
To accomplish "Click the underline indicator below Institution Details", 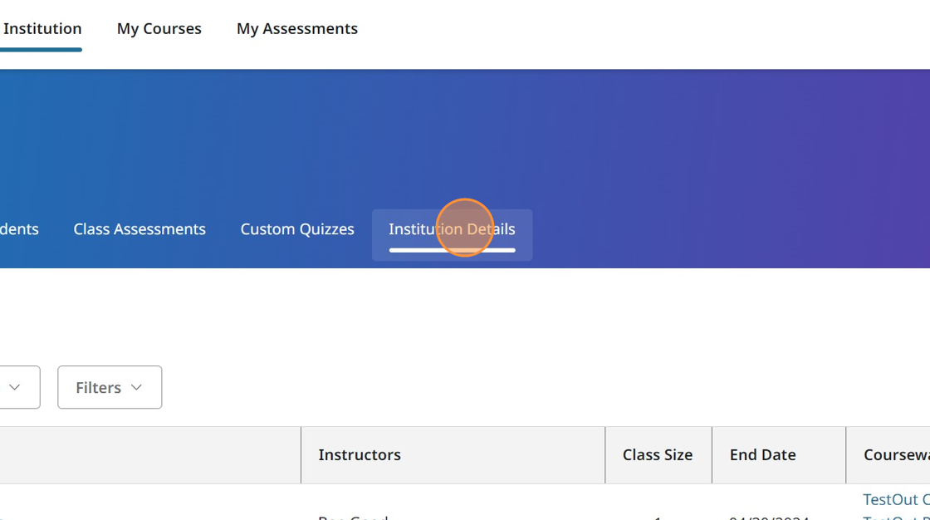I will pyautogui.click(x=452, y=248).
